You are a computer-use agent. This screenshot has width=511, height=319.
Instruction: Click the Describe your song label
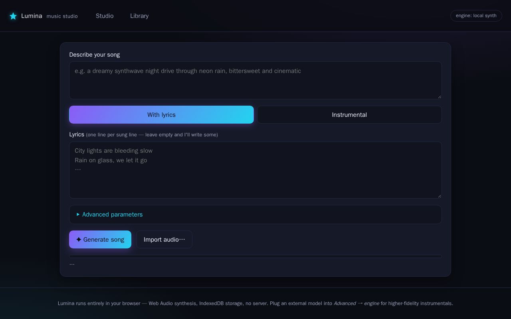coord(95,55)
